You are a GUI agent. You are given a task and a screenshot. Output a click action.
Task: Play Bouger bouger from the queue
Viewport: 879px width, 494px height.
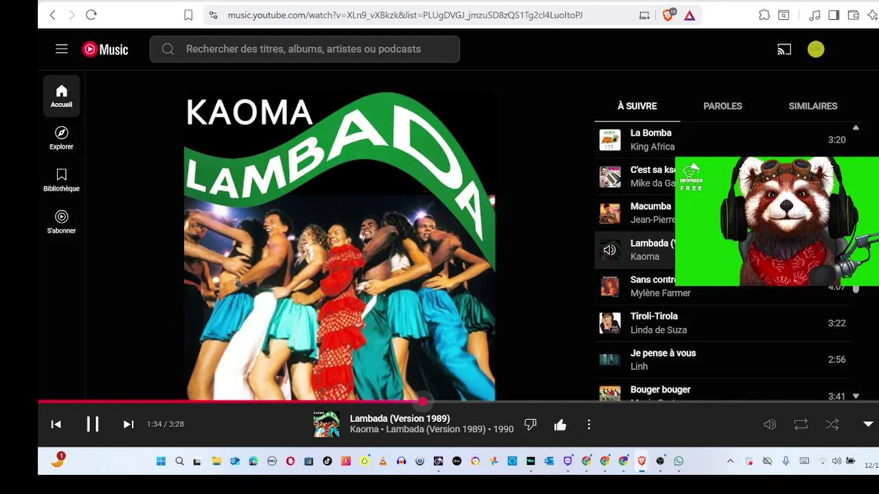point(722,391)
